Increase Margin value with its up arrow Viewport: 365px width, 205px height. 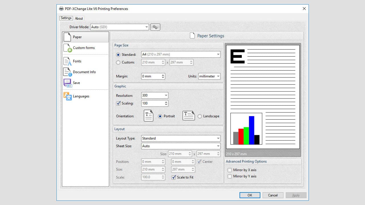point(163,75)
